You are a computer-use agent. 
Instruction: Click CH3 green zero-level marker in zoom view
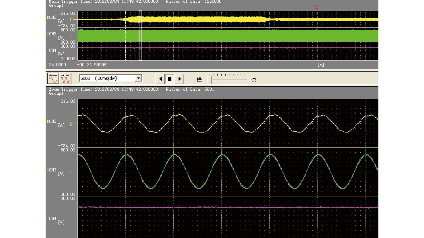coord(72,172)
